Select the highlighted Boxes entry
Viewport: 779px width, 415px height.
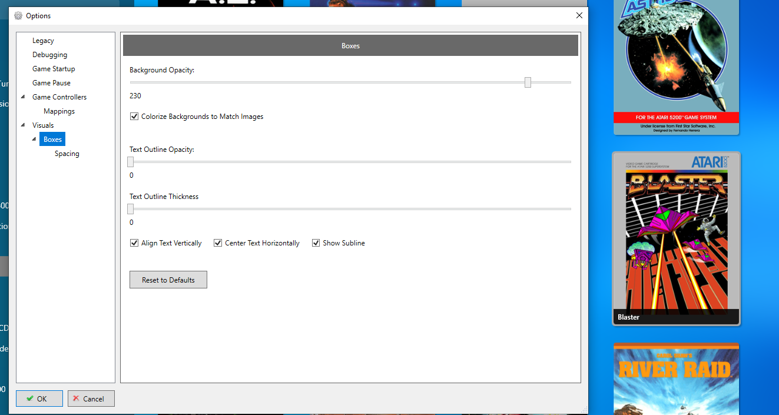pos(52,140)
